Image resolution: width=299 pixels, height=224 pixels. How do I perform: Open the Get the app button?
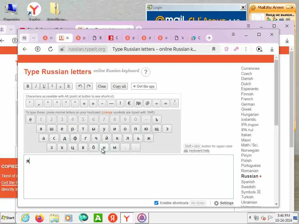[144, 86]
